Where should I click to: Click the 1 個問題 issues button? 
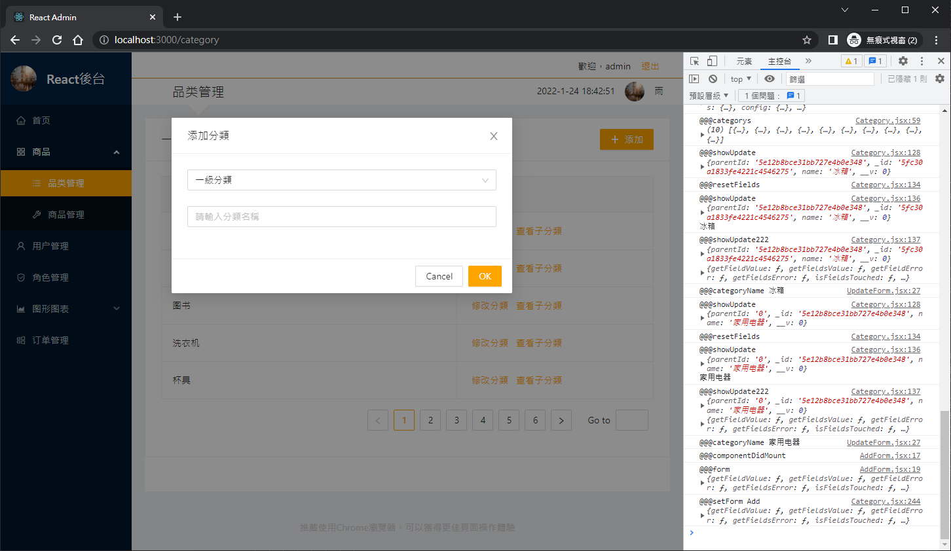pyautogui.click(x=772, y=96)
